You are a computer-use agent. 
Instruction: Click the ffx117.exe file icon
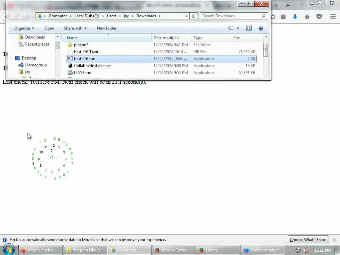(x=70, y=72)
